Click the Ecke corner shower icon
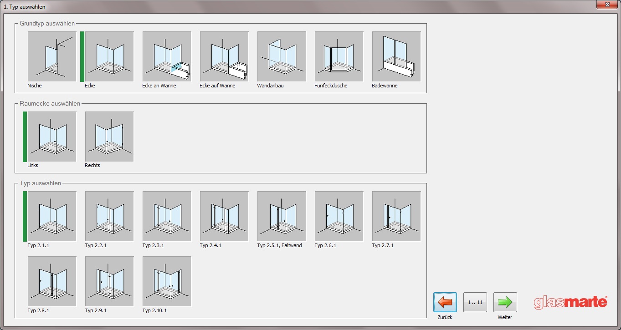The image size is (621, 330). click(109, 56)
